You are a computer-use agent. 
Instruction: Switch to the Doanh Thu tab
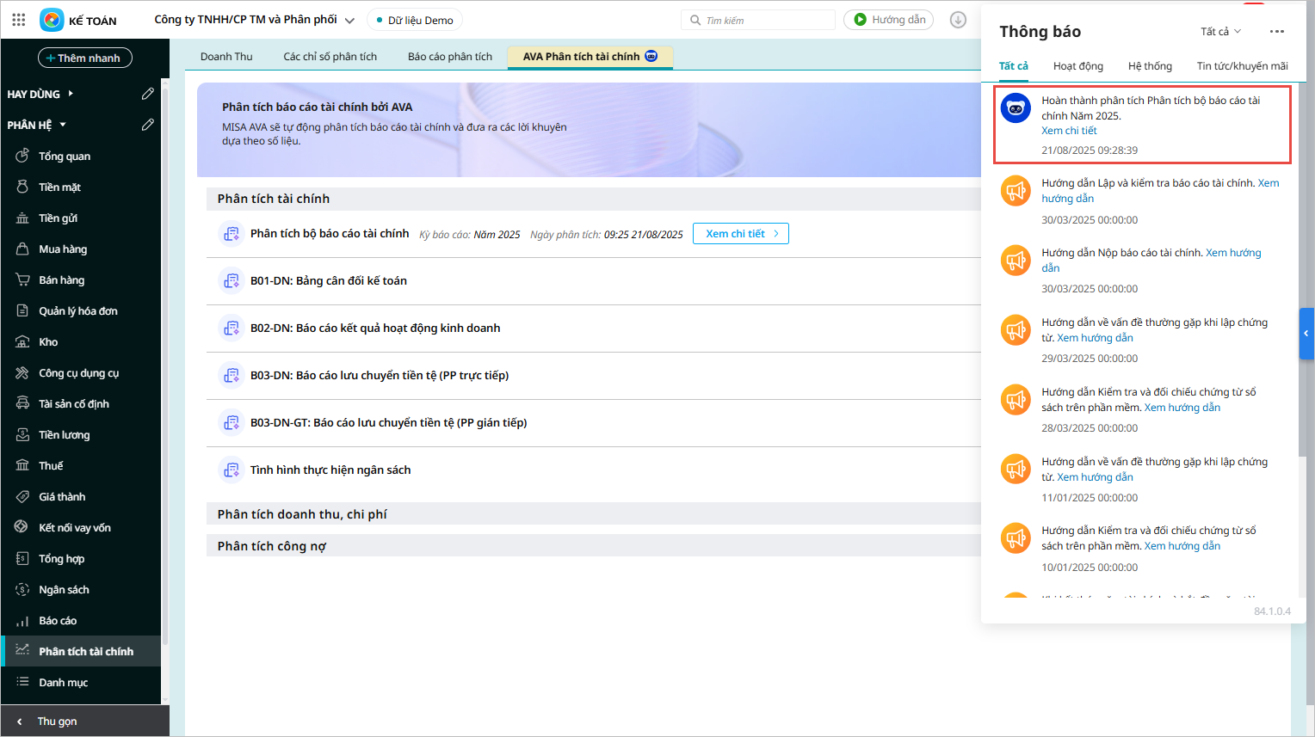[226, 57]
